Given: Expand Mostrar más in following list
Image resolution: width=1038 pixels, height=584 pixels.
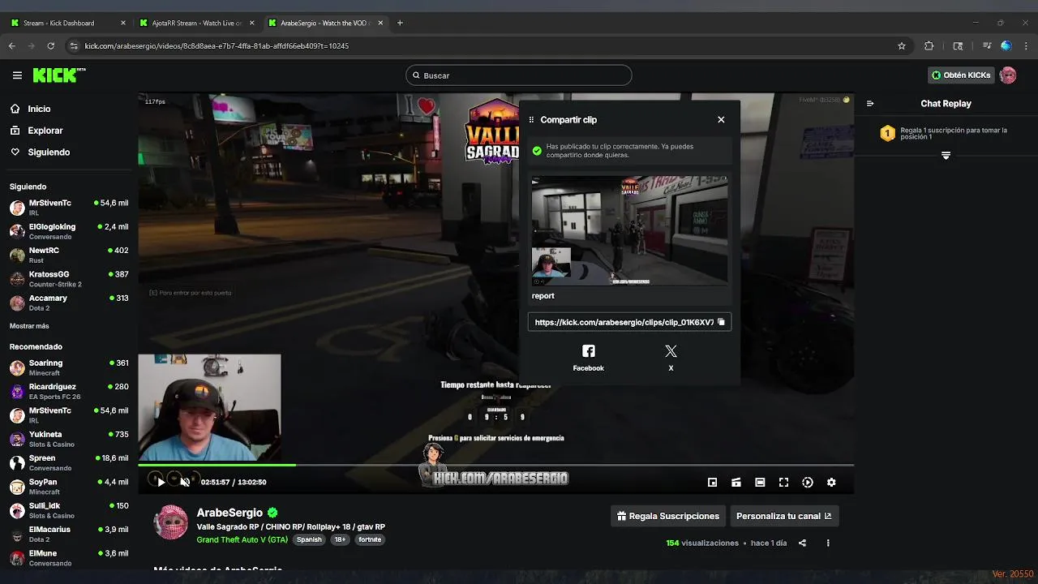Looking at the screenshot, I should (x=29, y=326).
